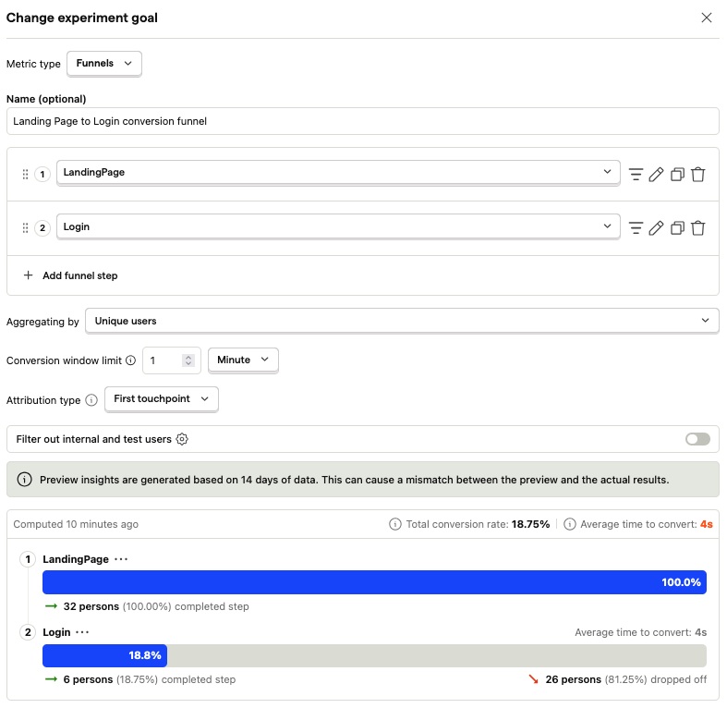Open more options menu next to LandingPage result
The height and width of the screenshot is (708, 727).
tap(121, 560)
